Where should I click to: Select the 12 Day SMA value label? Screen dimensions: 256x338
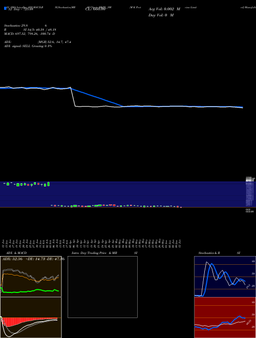[x=20, y=9]
